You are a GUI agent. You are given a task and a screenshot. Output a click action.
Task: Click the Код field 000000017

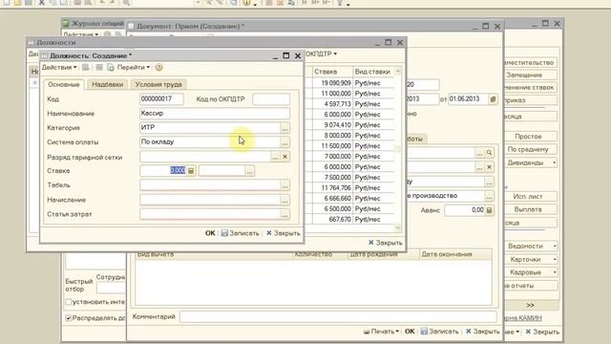(x=161, y=99)
